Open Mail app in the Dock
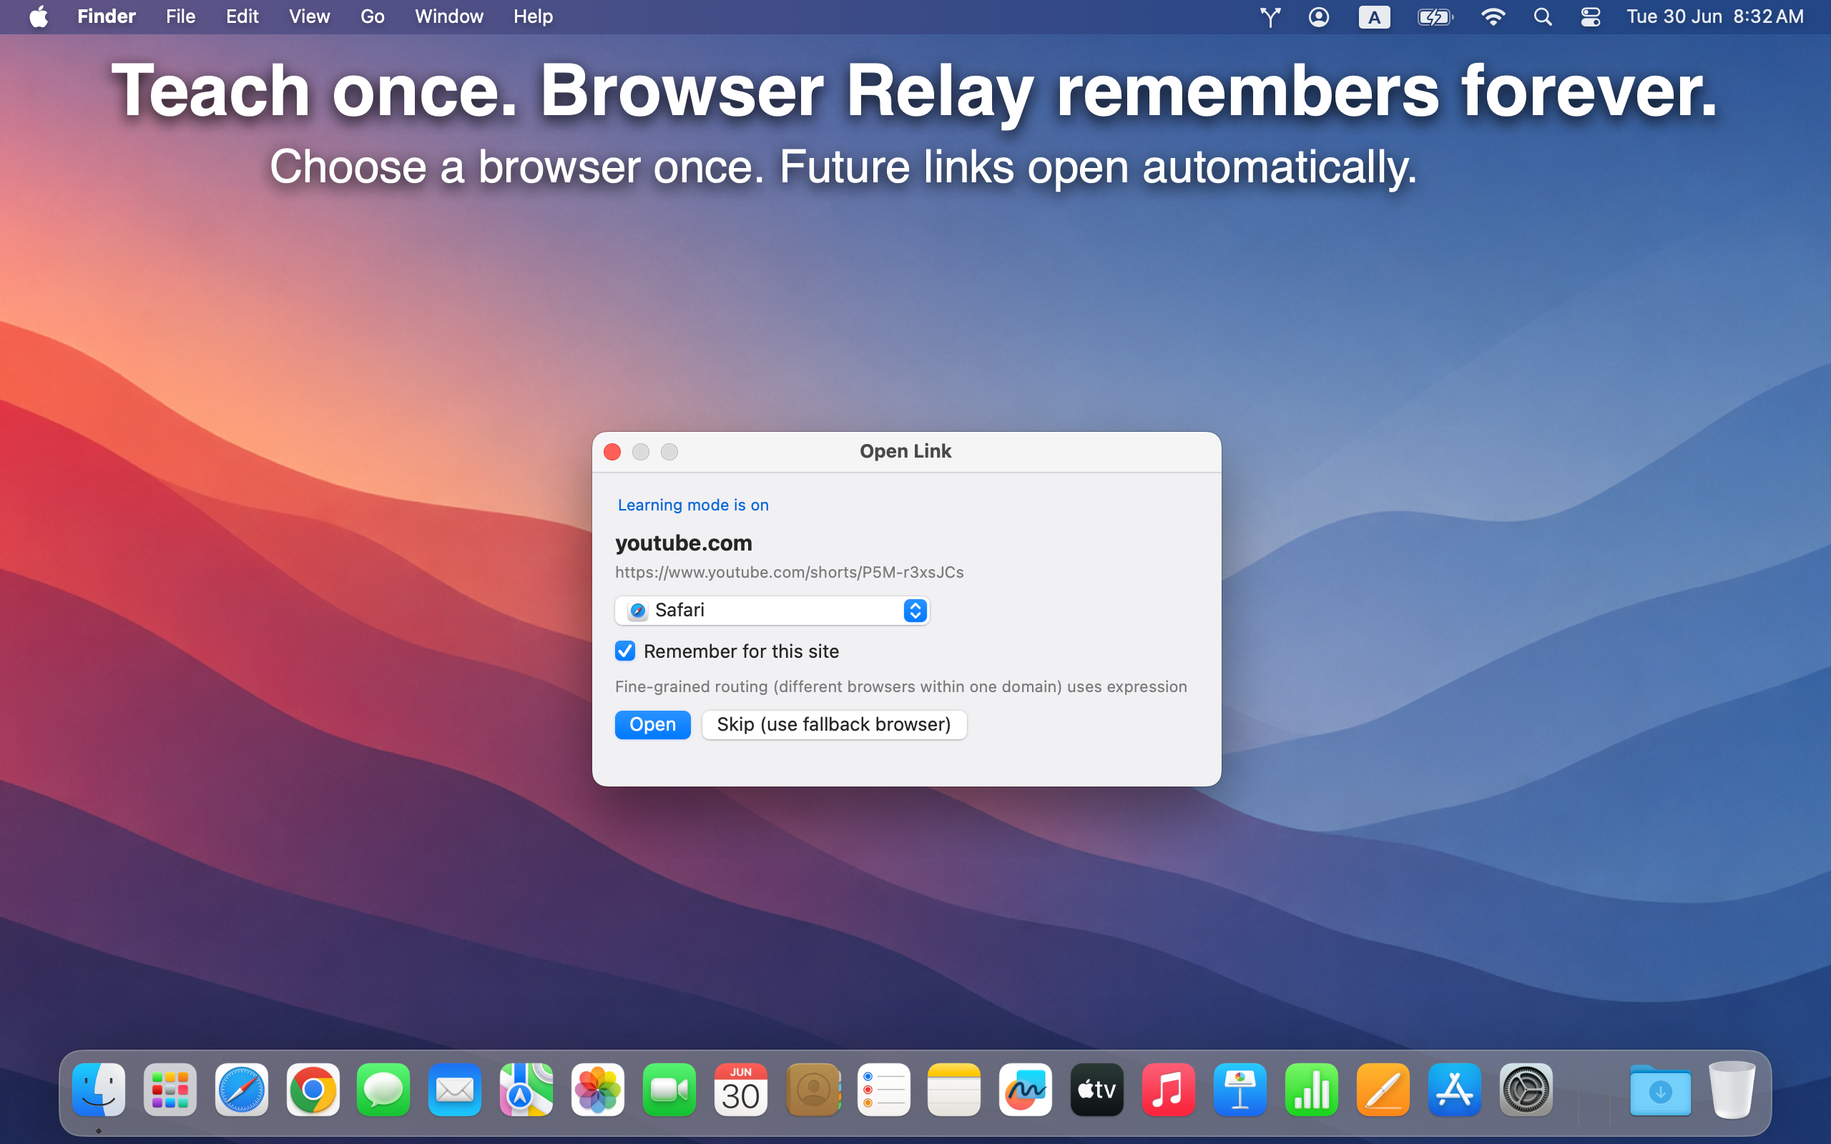The image size is (1831, 1144). click(x=456, y=1090)
